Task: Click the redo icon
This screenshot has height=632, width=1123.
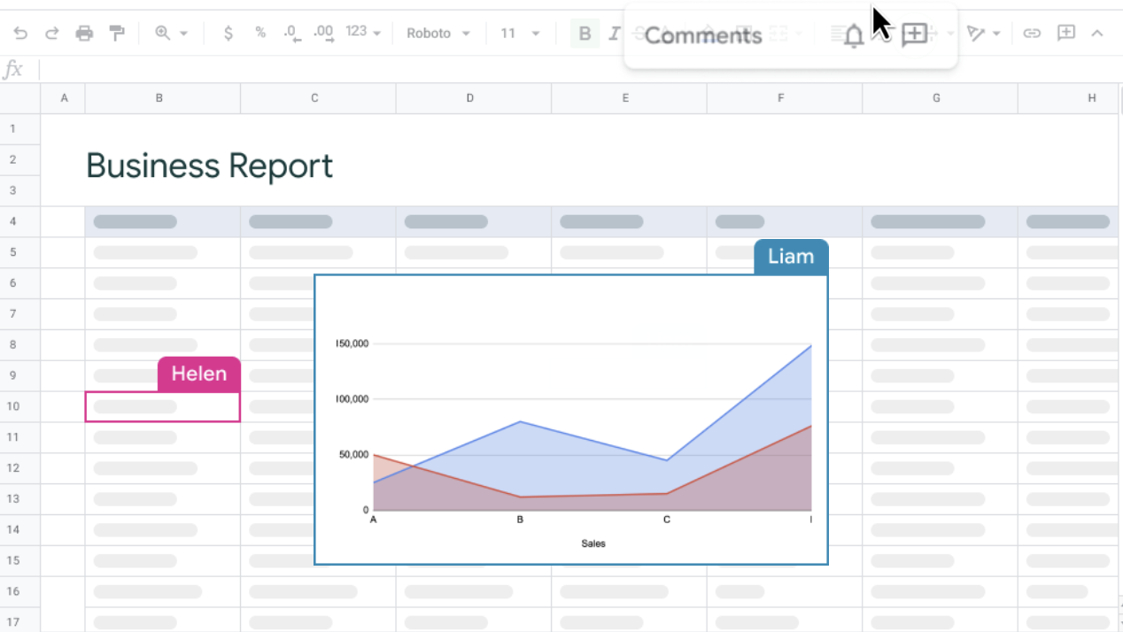Action: [51, 34]
